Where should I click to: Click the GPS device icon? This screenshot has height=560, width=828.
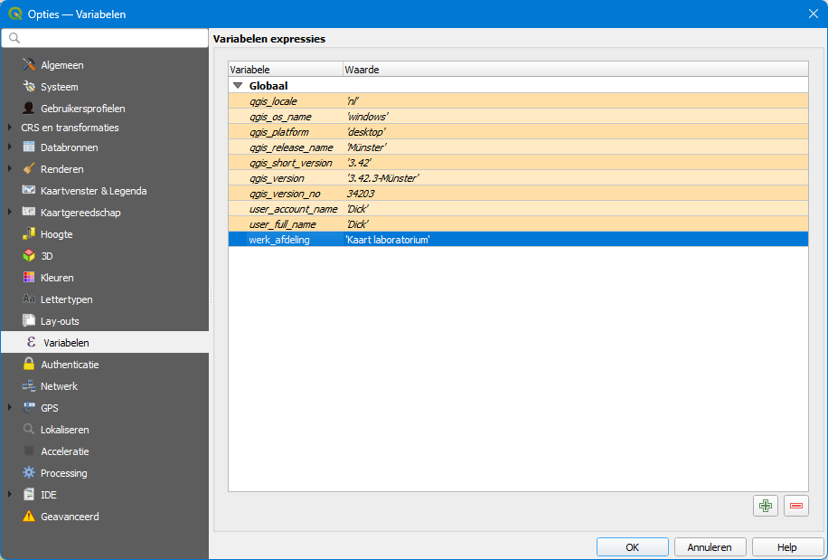pos(29,407)
